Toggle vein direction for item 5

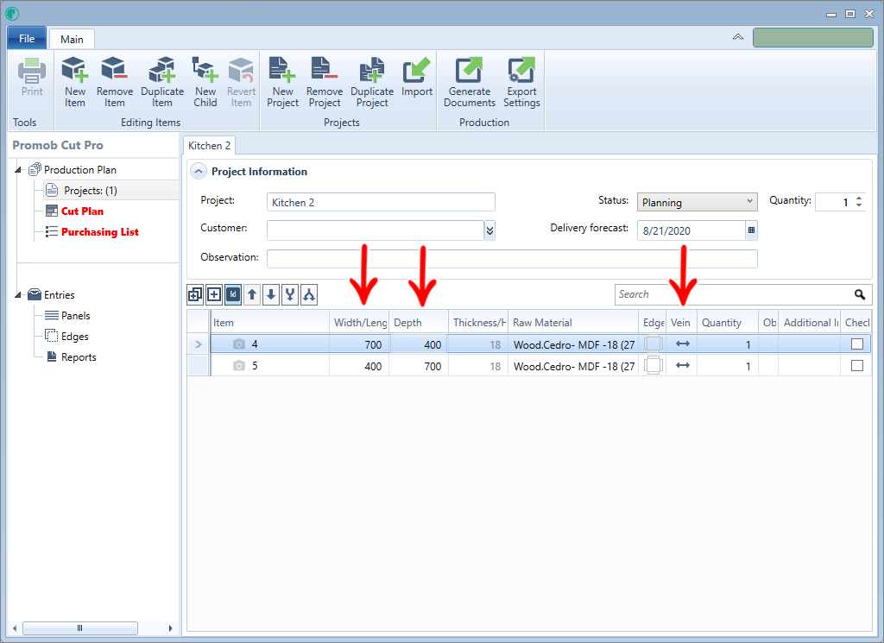pos(683,365)
